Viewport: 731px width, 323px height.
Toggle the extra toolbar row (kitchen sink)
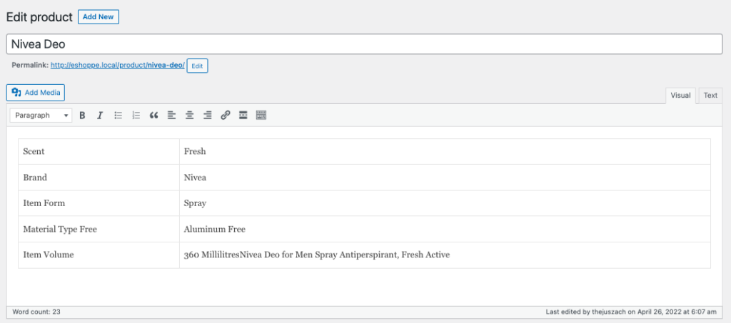261,115
